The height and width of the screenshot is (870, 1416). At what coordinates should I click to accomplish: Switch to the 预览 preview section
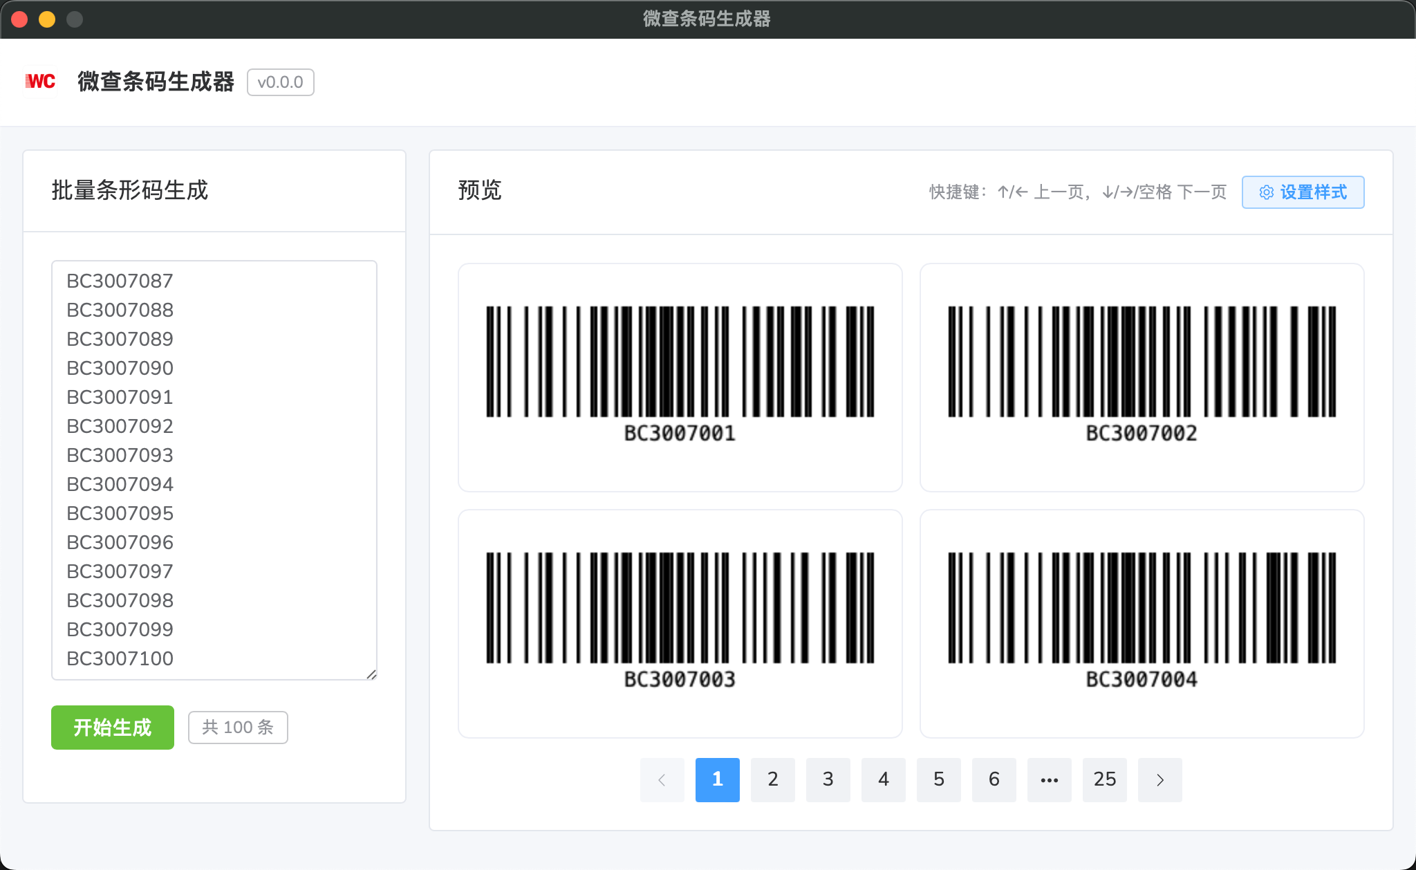click(480, 190)
